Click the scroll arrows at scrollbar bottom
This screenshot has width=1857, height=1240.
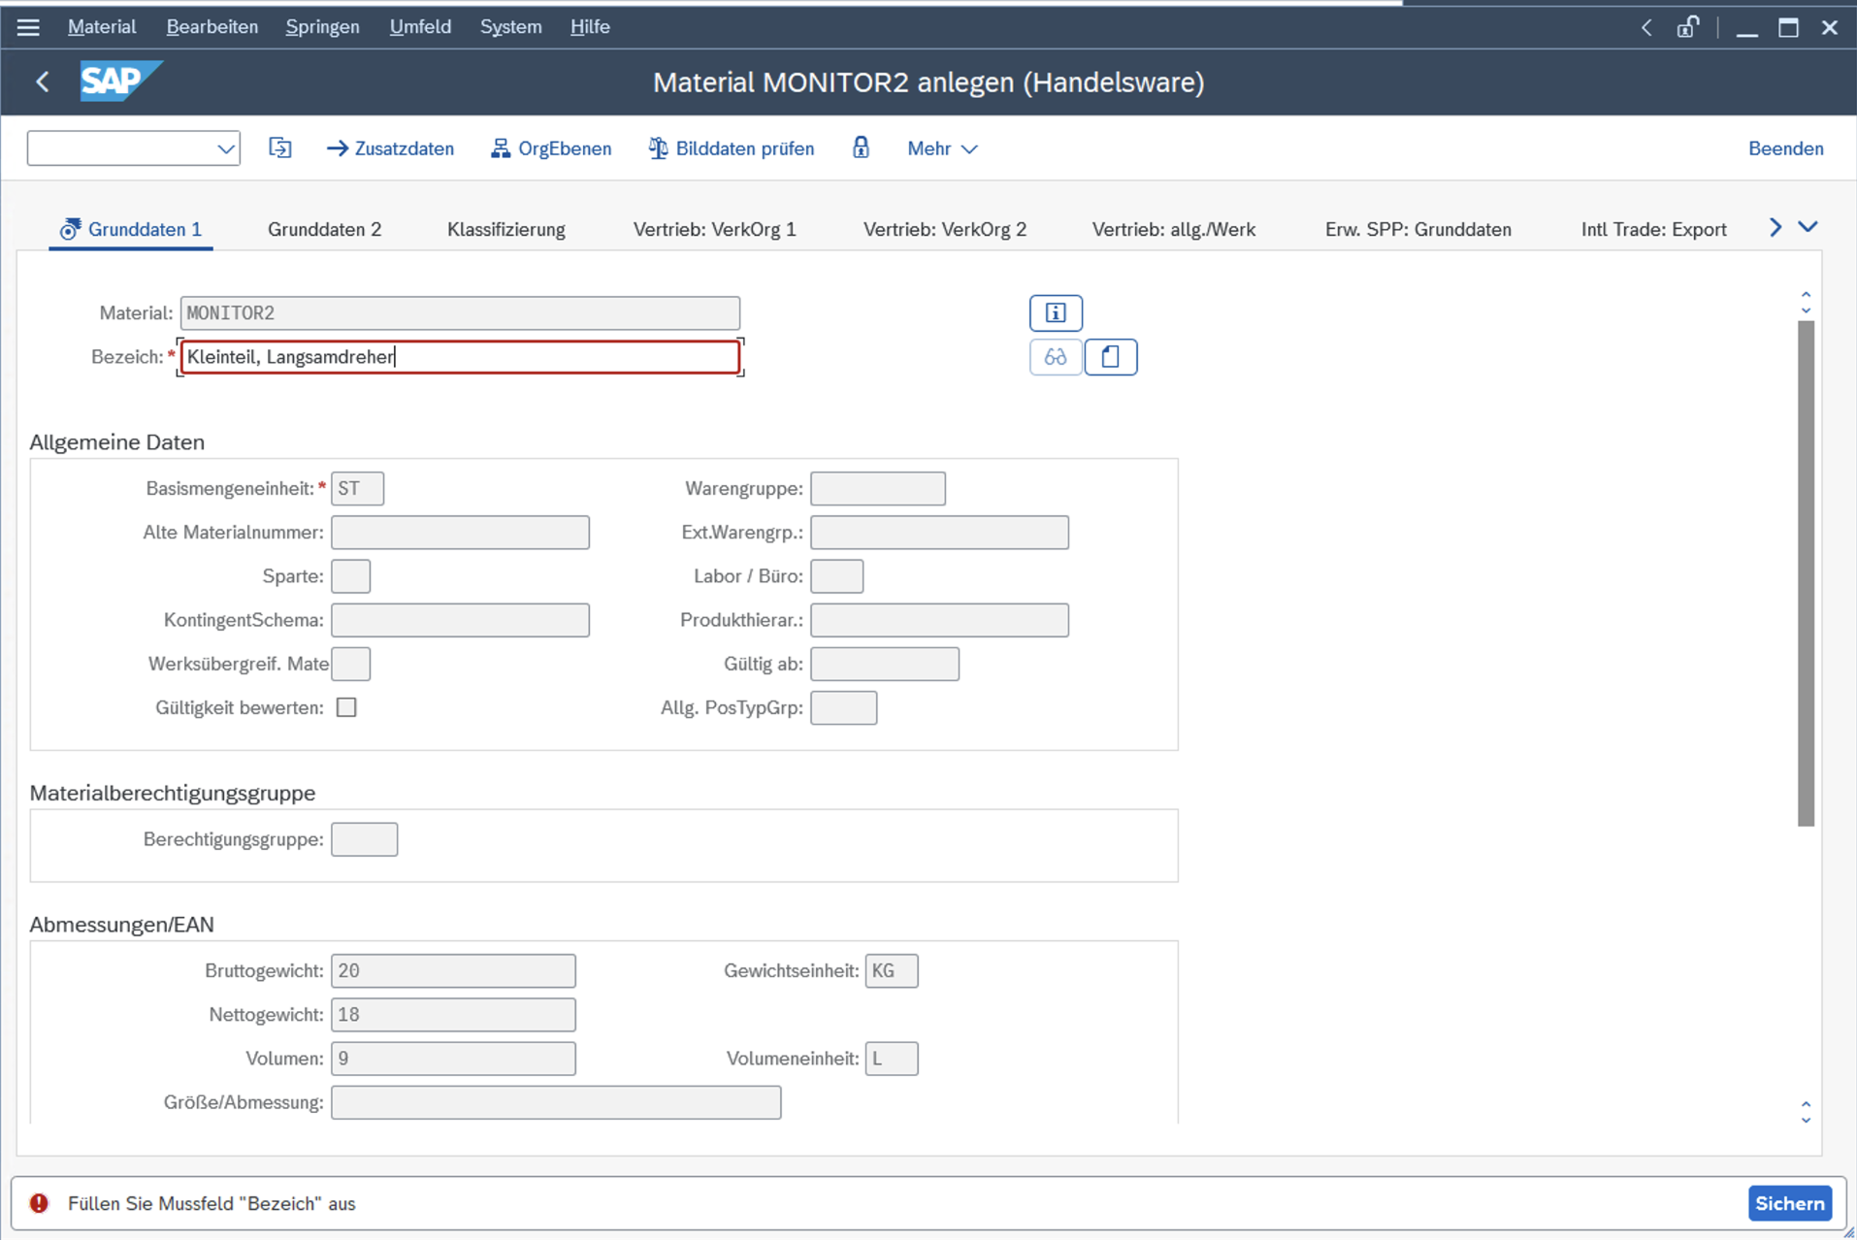[1806, 1112]
